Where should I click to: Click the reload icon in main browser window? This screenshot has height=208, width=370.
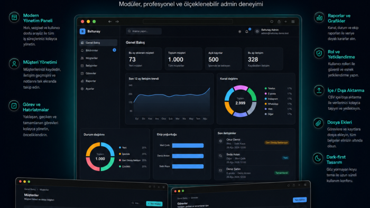pos(272,22)
